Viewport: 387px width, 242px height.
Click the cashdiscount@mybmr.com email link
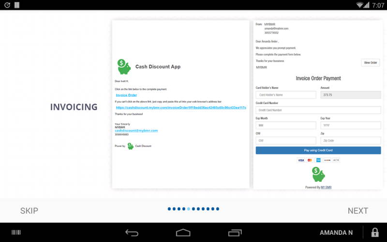[x=136, y=131]
